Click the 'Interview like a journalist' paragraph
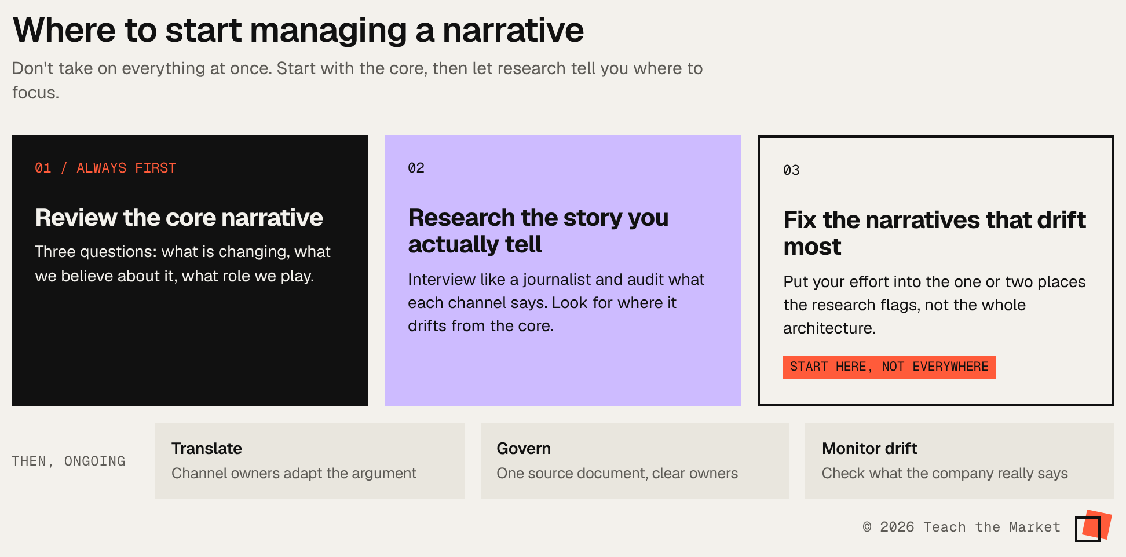Screen dimensions: 1126x557 coord(556,303)
